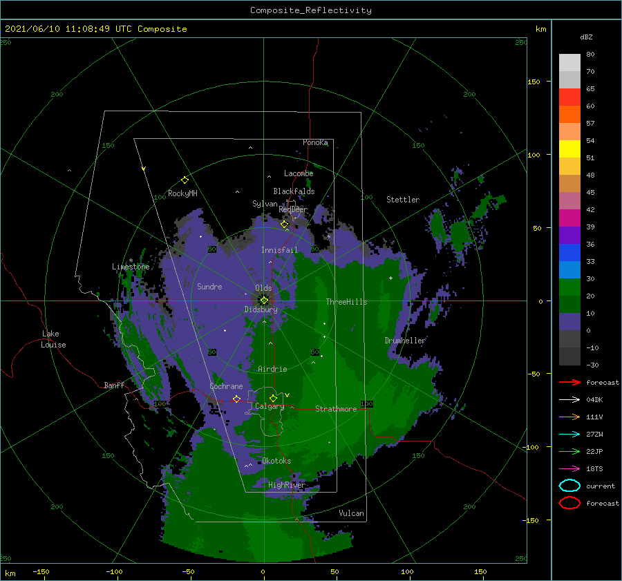Click the Airdrie city label
The height and width of the screenshot is (581, 622).
272,369
